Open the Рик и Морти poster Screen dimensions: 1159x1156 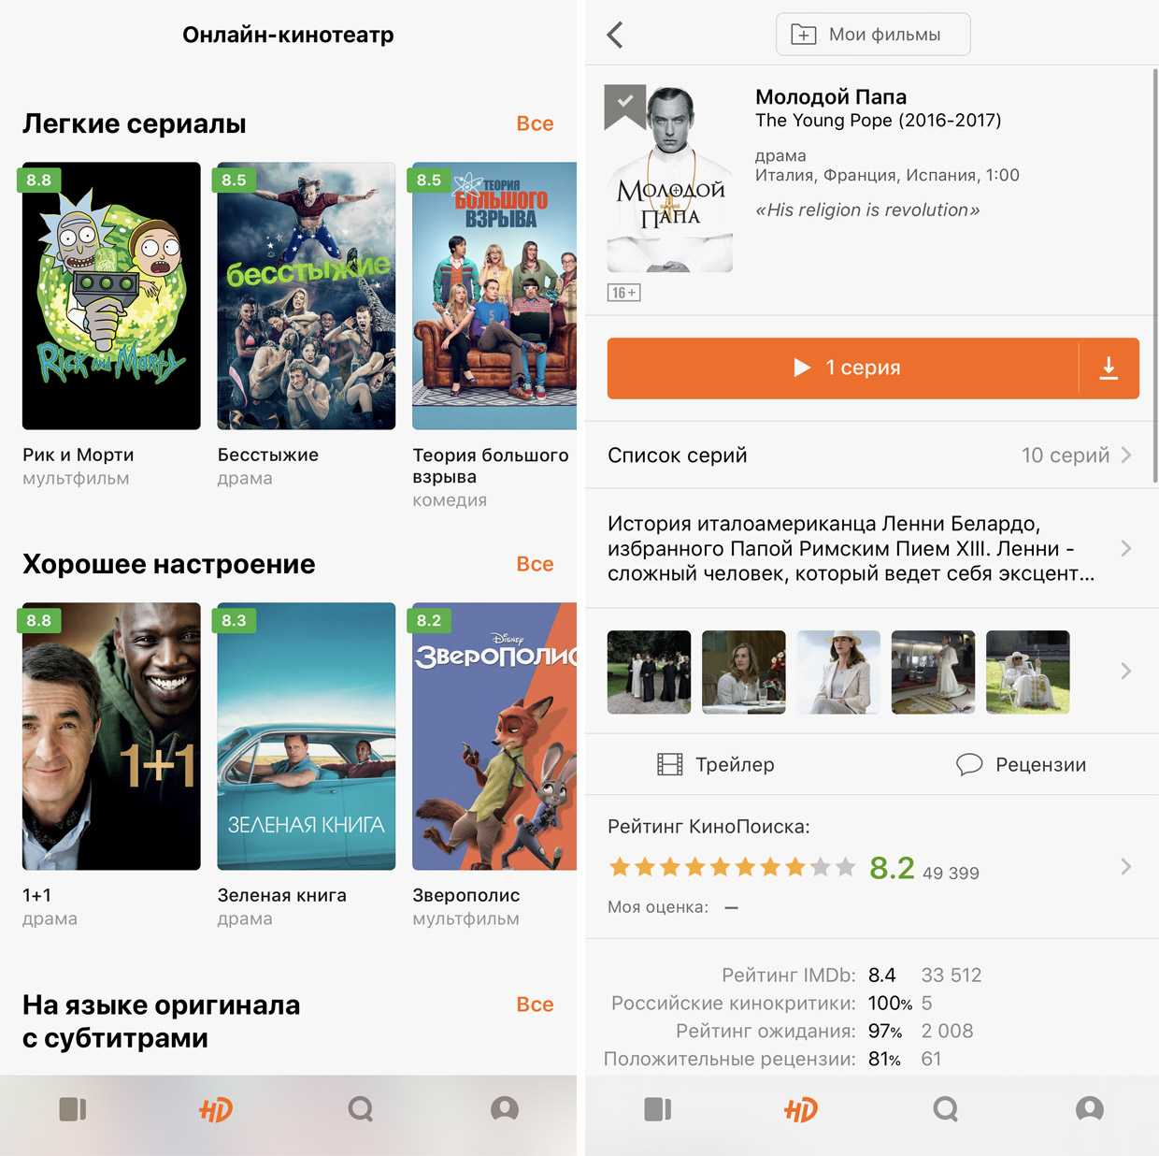click(x=111, y=296)
